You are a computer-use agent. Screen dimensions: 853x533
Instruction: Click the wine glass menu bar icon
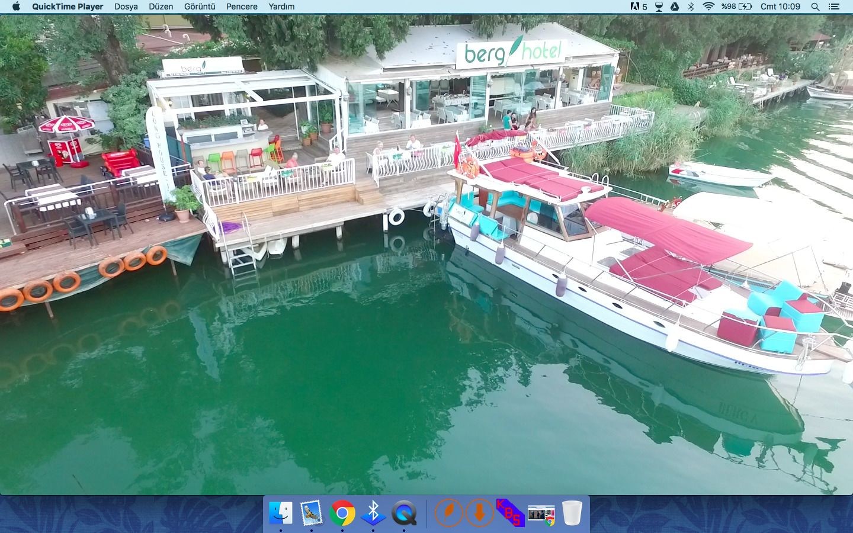tap(659, 7)
